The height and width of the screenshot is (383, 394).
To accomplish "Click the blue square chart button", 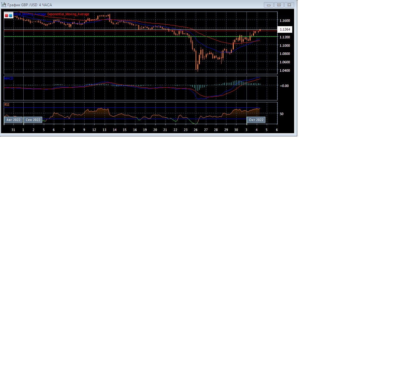I will 11,15.
